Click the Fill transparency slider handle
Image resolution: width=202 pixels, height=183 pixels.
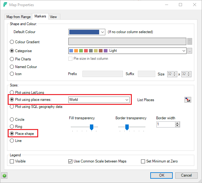tap(91, 127)
